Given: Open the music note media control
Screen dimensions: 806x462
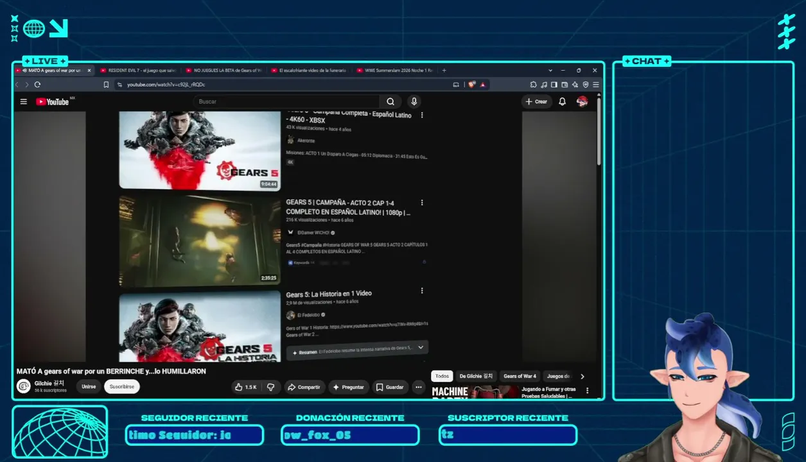Looking at the screenshot, I should click(544, 84).
